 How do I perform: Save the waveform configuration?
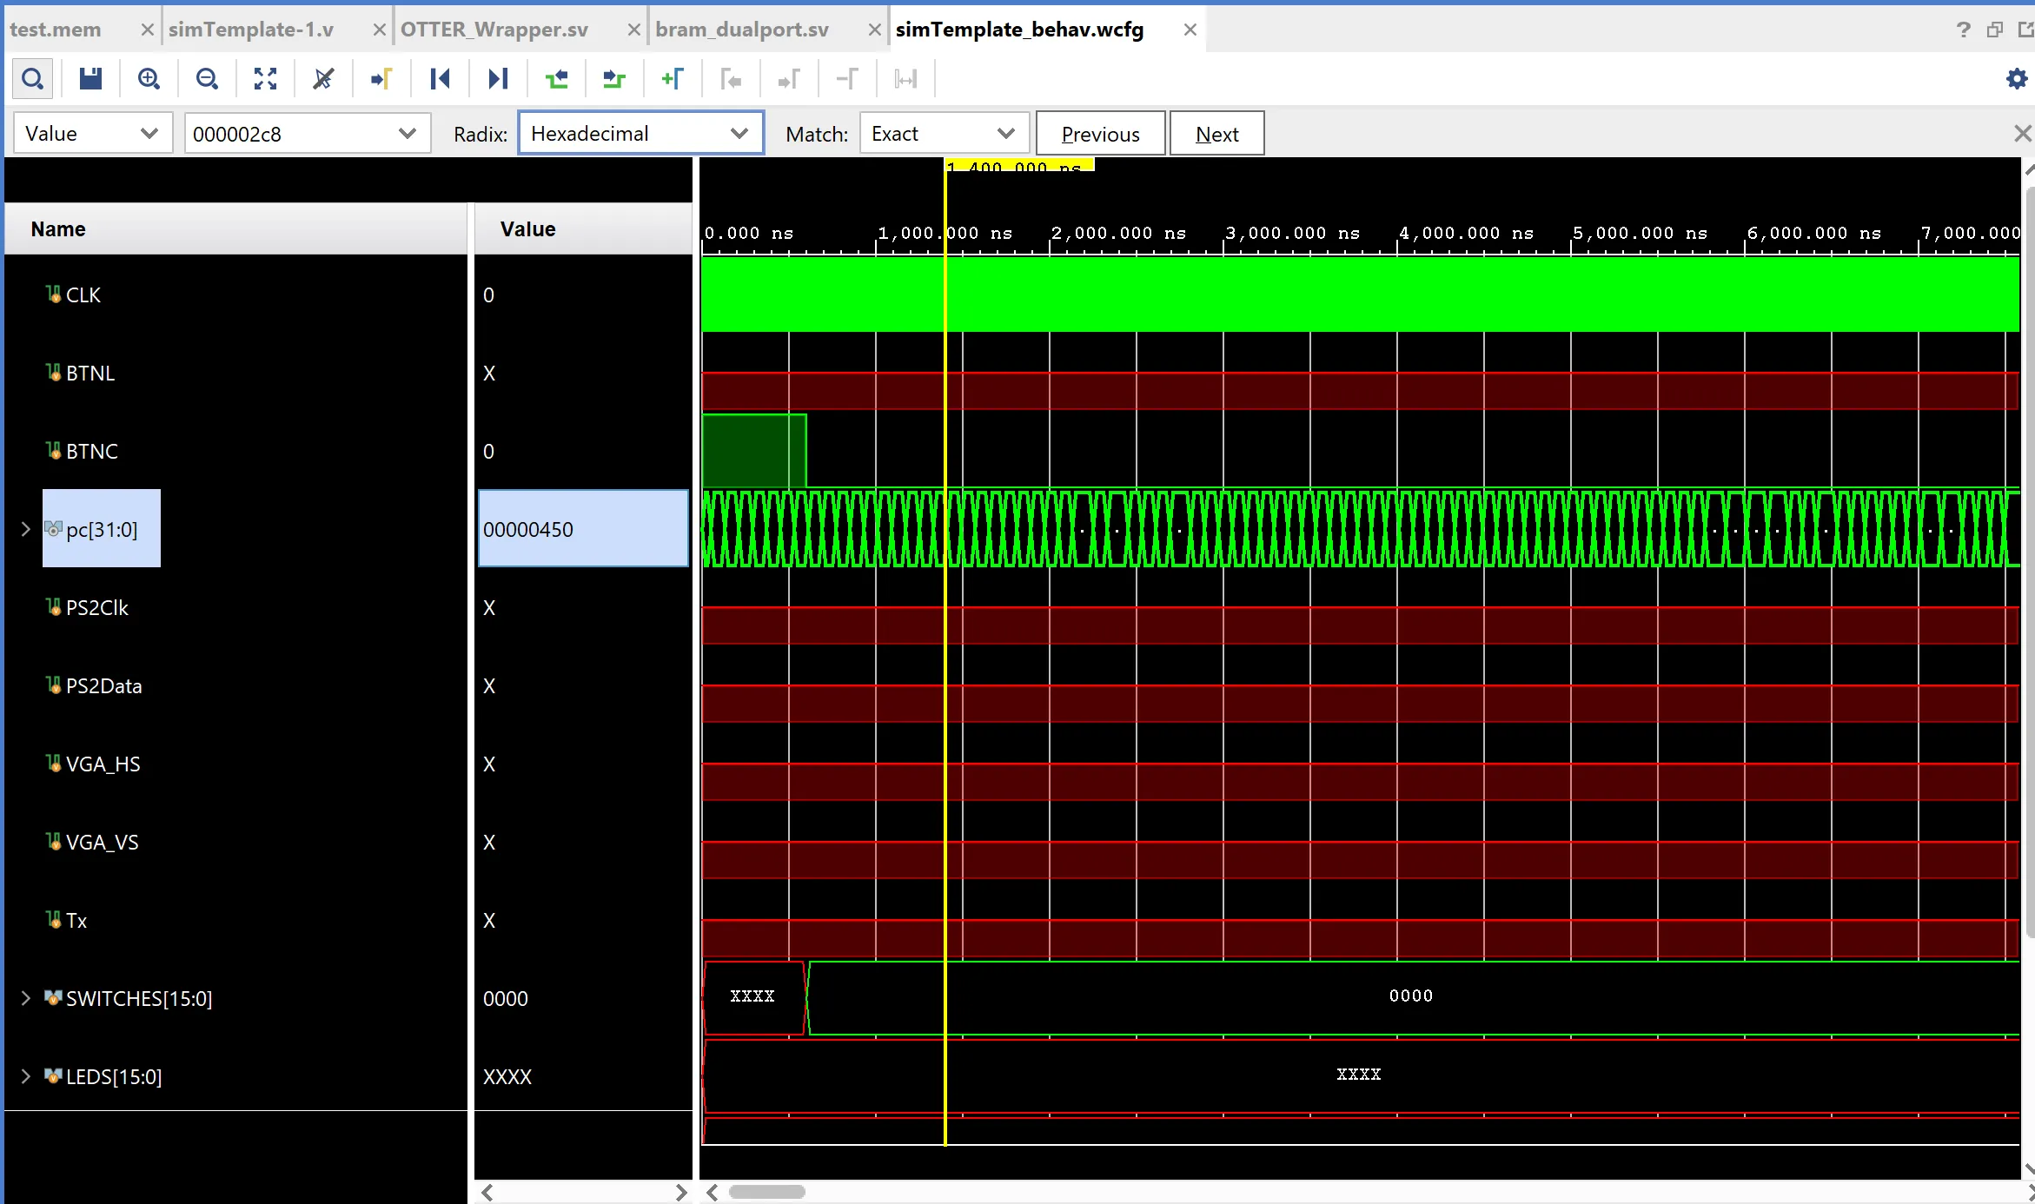[90, 79]
